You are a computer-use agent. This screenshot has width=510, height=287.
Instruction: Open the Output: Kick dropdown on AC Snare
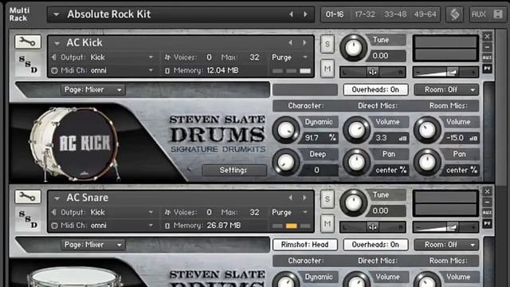tap(103, 212)
